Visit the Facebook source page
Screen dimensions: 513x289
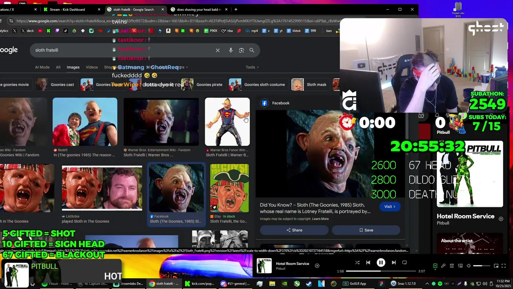click(x=390, y=207)
